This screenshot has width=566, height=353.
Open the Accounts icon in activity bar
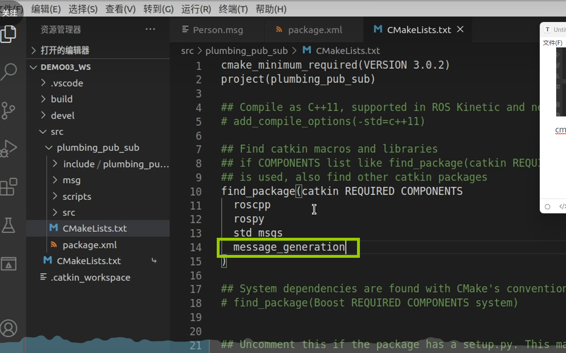[9, 328]
